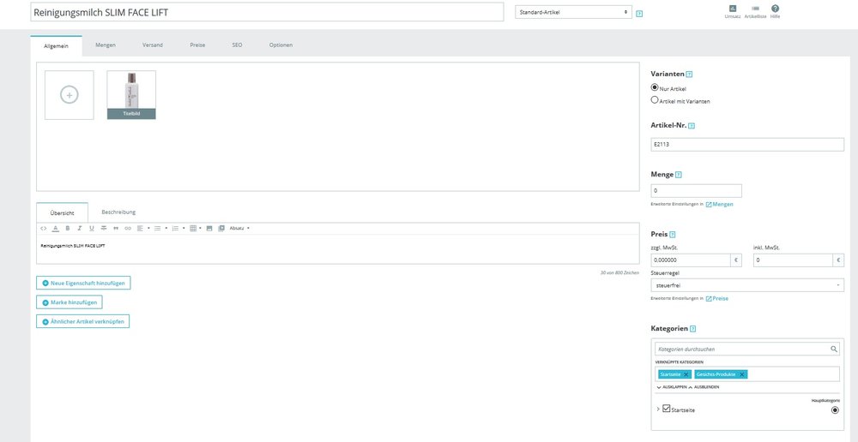Insert media in editor toolbar
This screenshot has width=858, height=442.
[x=221, y=228]
